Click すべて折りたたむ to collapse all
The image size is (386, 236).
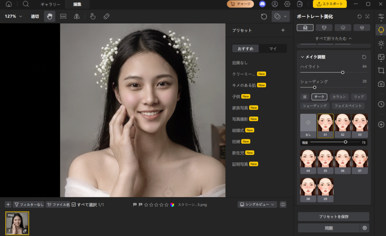[x=334, y=39]
